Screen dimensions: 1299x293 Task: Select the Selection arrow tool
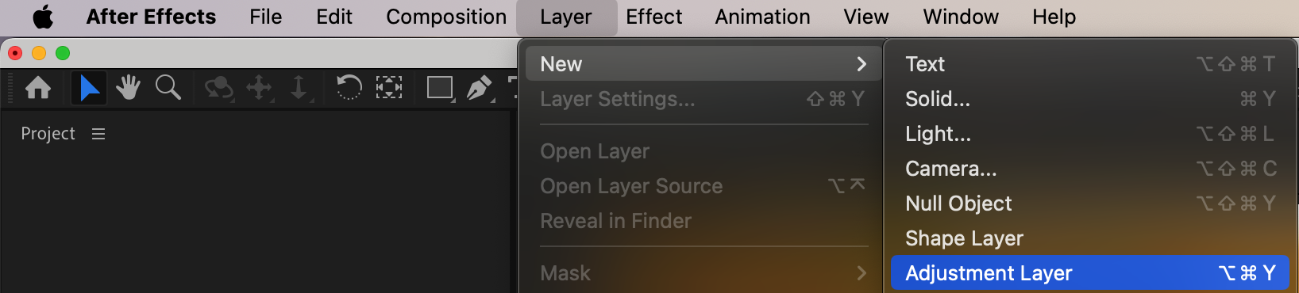[89, 87]
